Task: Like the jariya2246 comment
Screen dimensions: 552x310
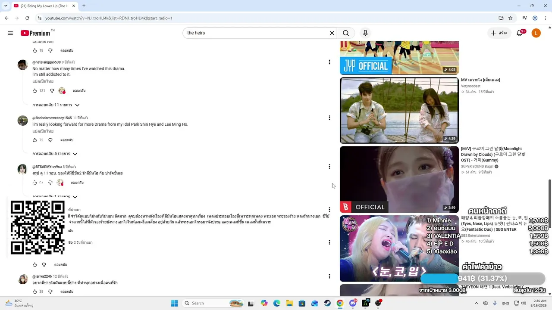Action: coord(35,291)
